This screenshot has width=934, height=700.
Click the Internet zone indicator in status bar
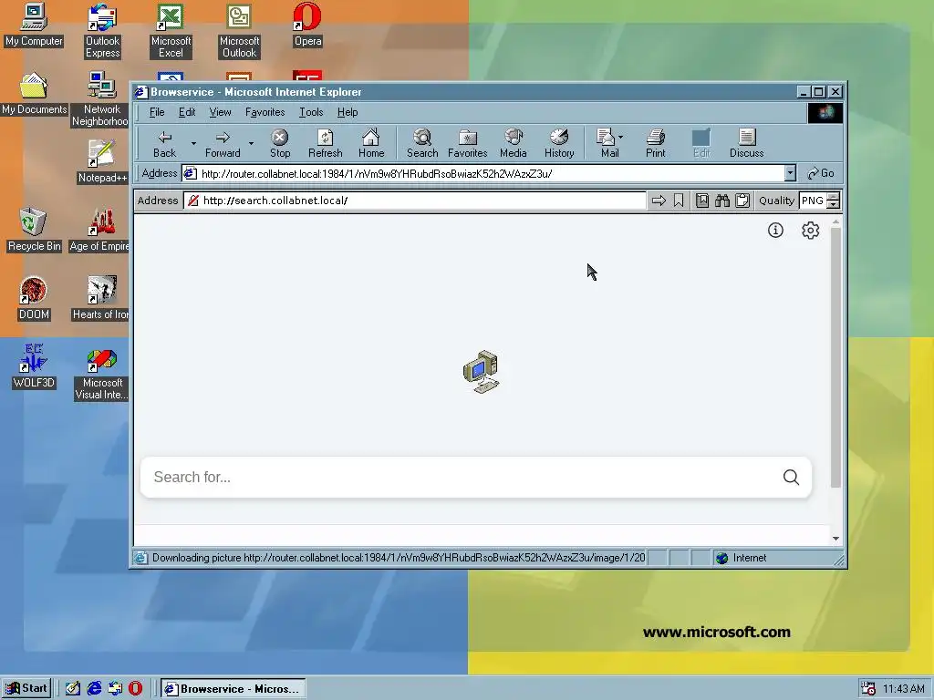tap(773, 558)
